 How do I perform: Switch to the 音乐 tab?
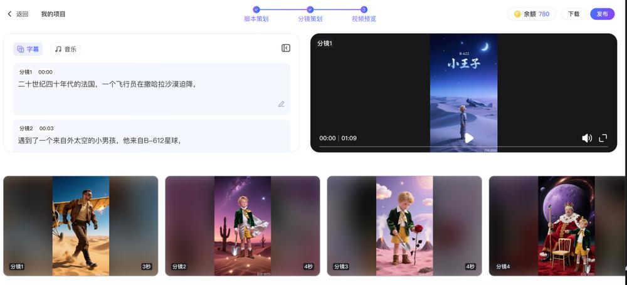point(66,49)
